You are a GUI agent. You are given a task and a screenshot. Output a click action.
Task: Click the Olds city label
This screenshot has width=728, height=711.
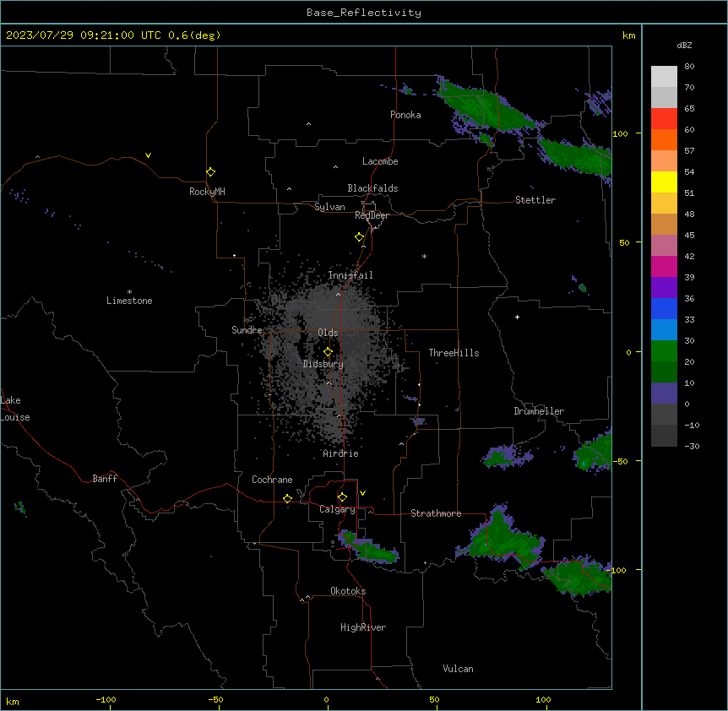[x=328, y=333]
